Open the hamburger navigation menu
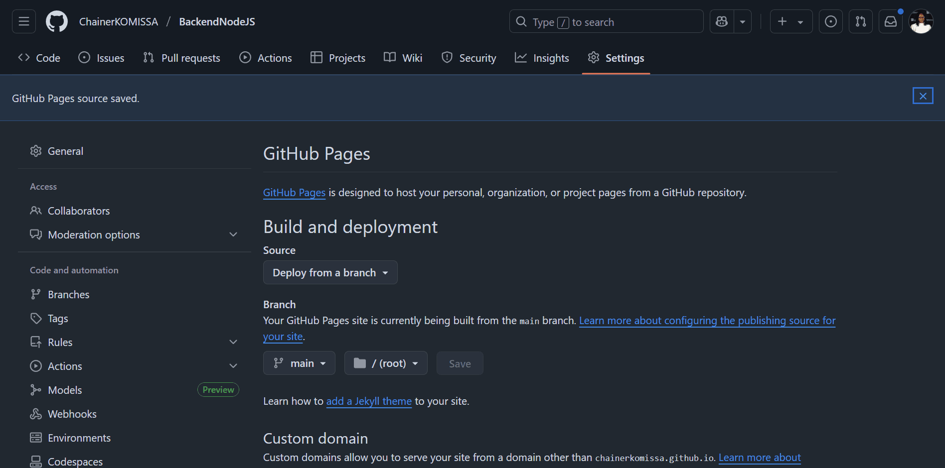 23,21
